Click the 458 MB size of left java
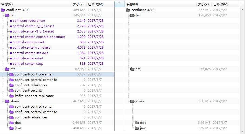This screenshot has height=134, width=245. (79, 128)
